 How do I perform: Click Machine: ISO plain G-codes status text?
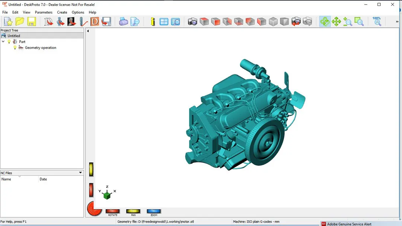pyautogui.click(x=256, y=222)
